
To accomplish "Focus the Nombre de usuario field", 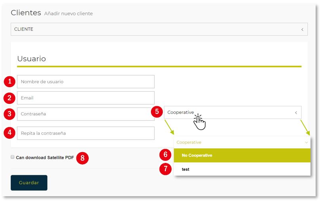I will [86, 82].
